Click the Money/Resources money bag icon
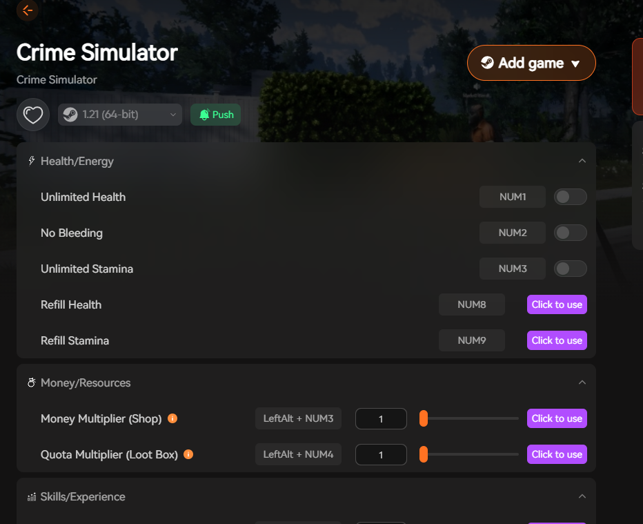This screenshot has width=643, height=524. point(30,382)
